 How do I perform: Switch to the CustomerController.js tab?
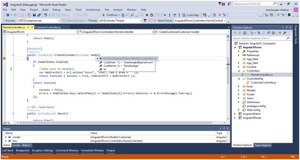coord(48,27)
